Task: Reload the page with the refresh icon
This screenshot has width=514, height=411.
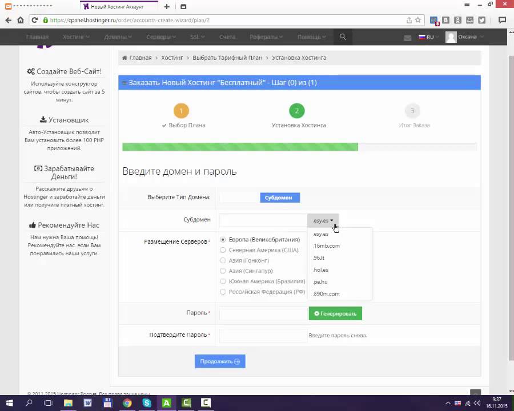Action: (x=34, y=20)
